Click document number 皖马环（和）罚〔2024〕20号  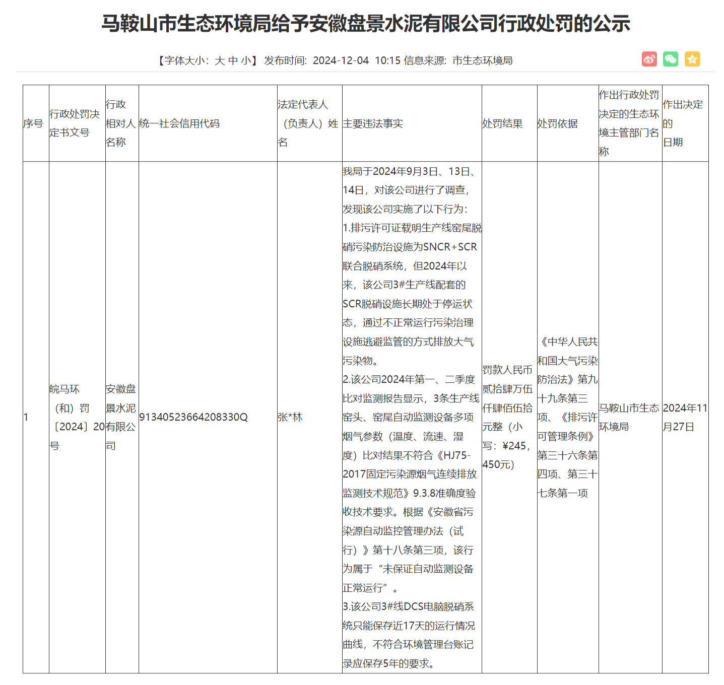(77, 417)
